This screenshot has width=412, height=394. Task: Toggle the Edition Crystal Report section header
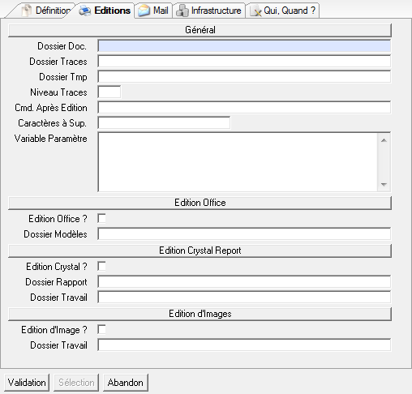[x=200, y=251]
